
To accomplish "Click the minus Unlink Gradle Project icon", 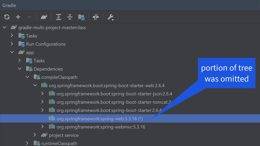I will pos(29,17).
